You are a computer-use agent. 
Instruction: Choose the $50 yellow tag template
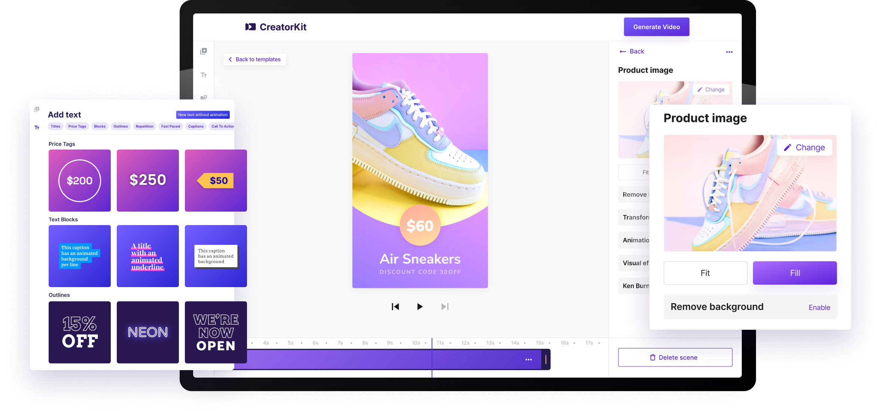[x=216, y=181]
